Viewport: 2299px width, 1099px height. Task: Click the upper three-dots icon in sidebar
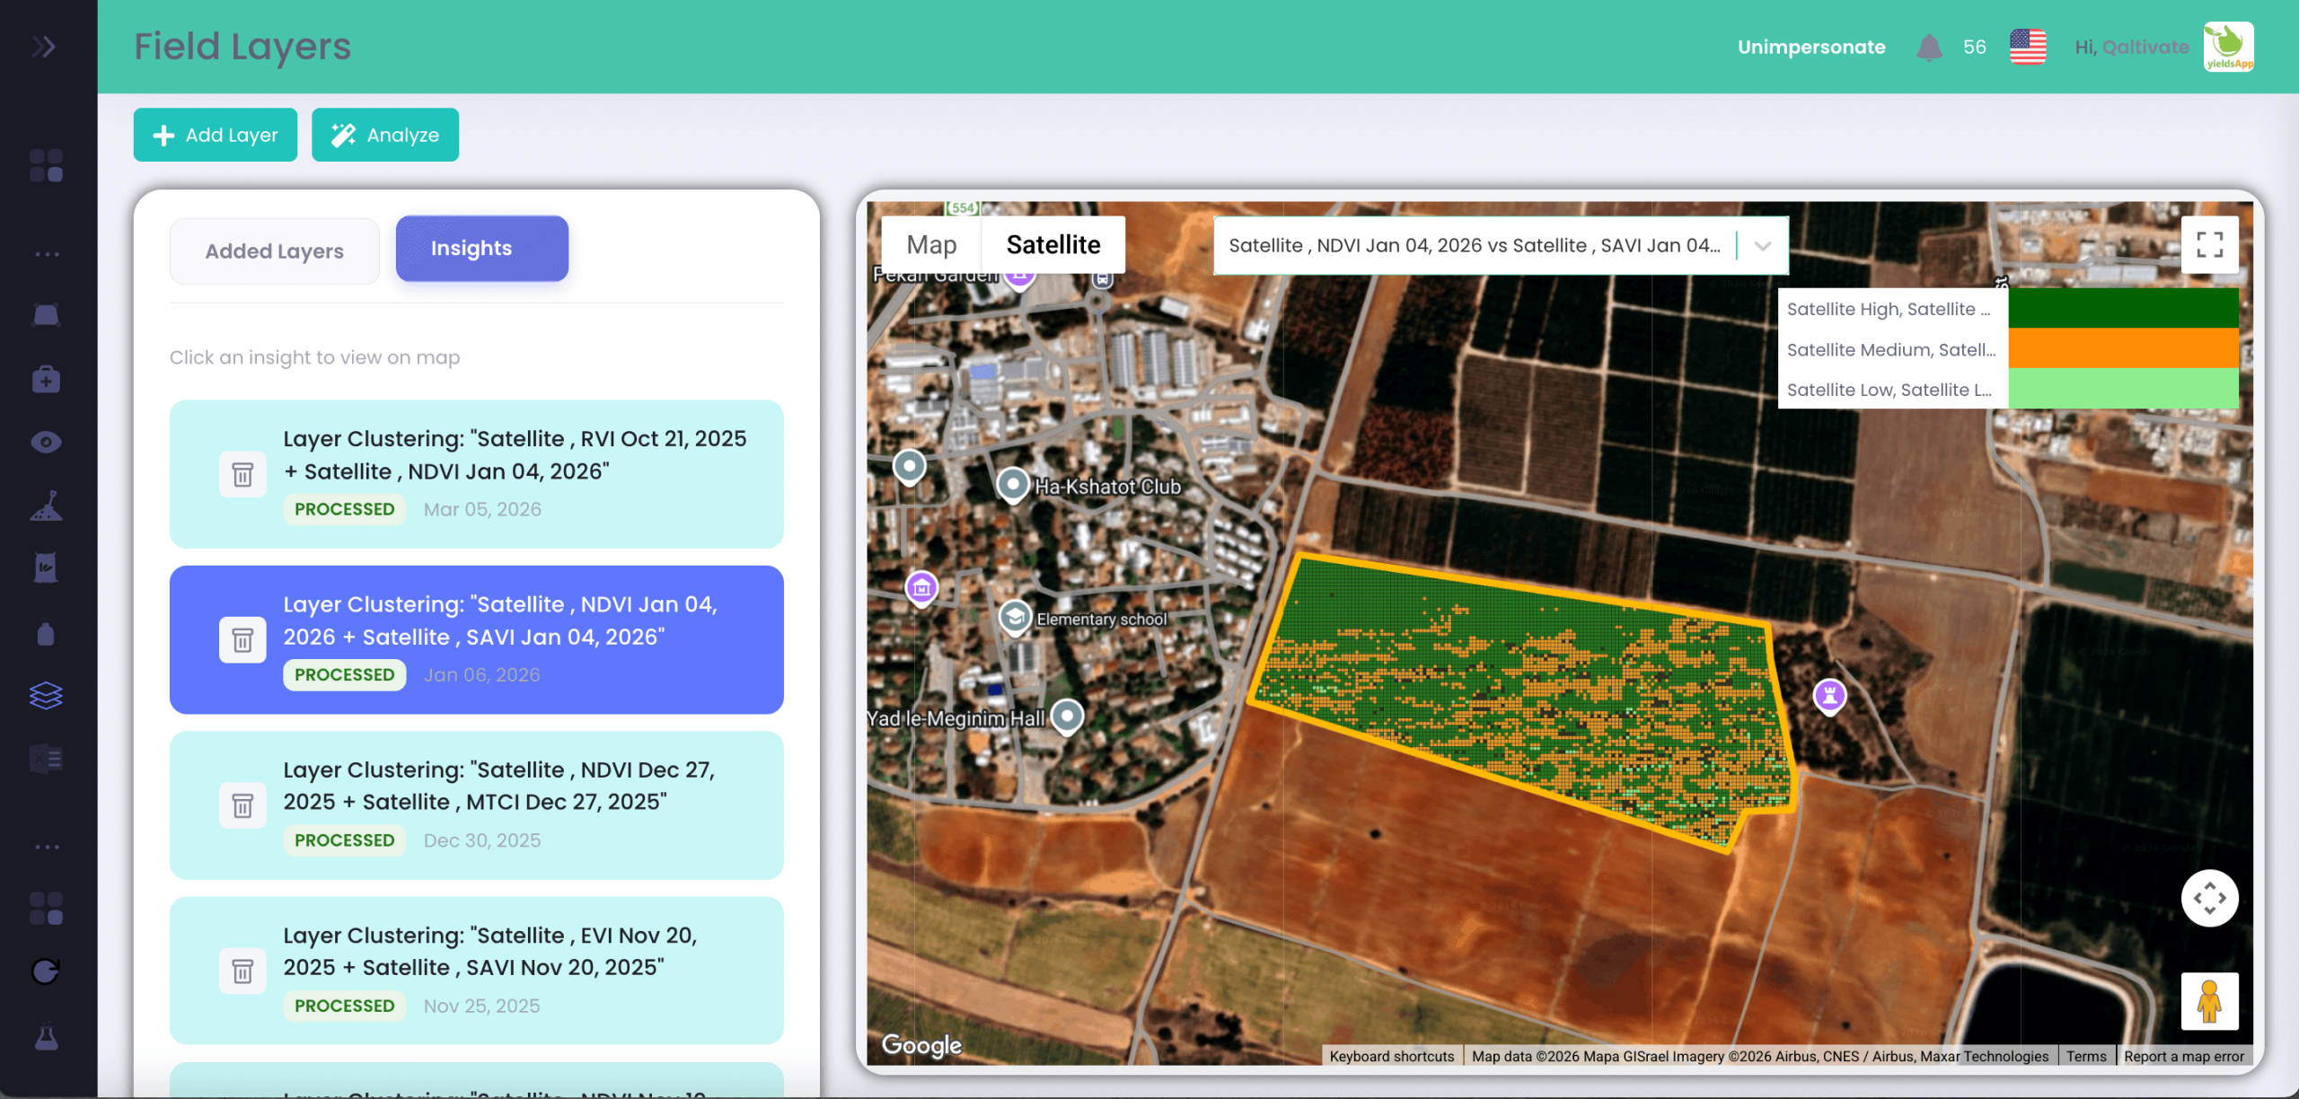(x=47, y=254)
